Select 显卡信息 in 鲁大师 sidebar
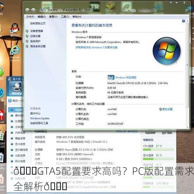Screen dimensions: 194x194 coord(20,144)
